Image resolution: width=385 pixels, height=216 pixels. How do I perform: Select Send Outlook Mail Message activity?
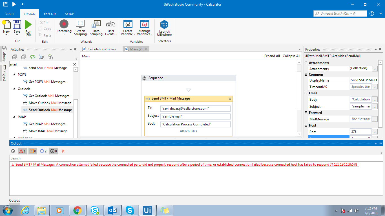[47, 110]
